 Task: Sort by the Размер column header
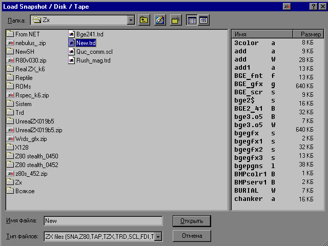(x=307, y=34)
